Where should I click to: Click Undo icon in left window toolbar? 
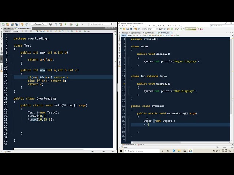[22, 24]
